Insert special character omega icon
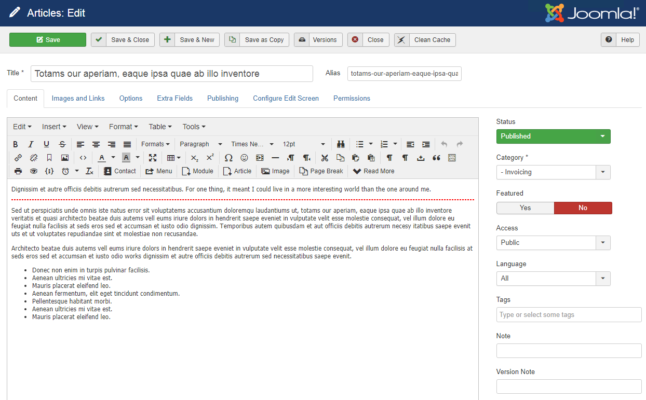 pos(228,158)
